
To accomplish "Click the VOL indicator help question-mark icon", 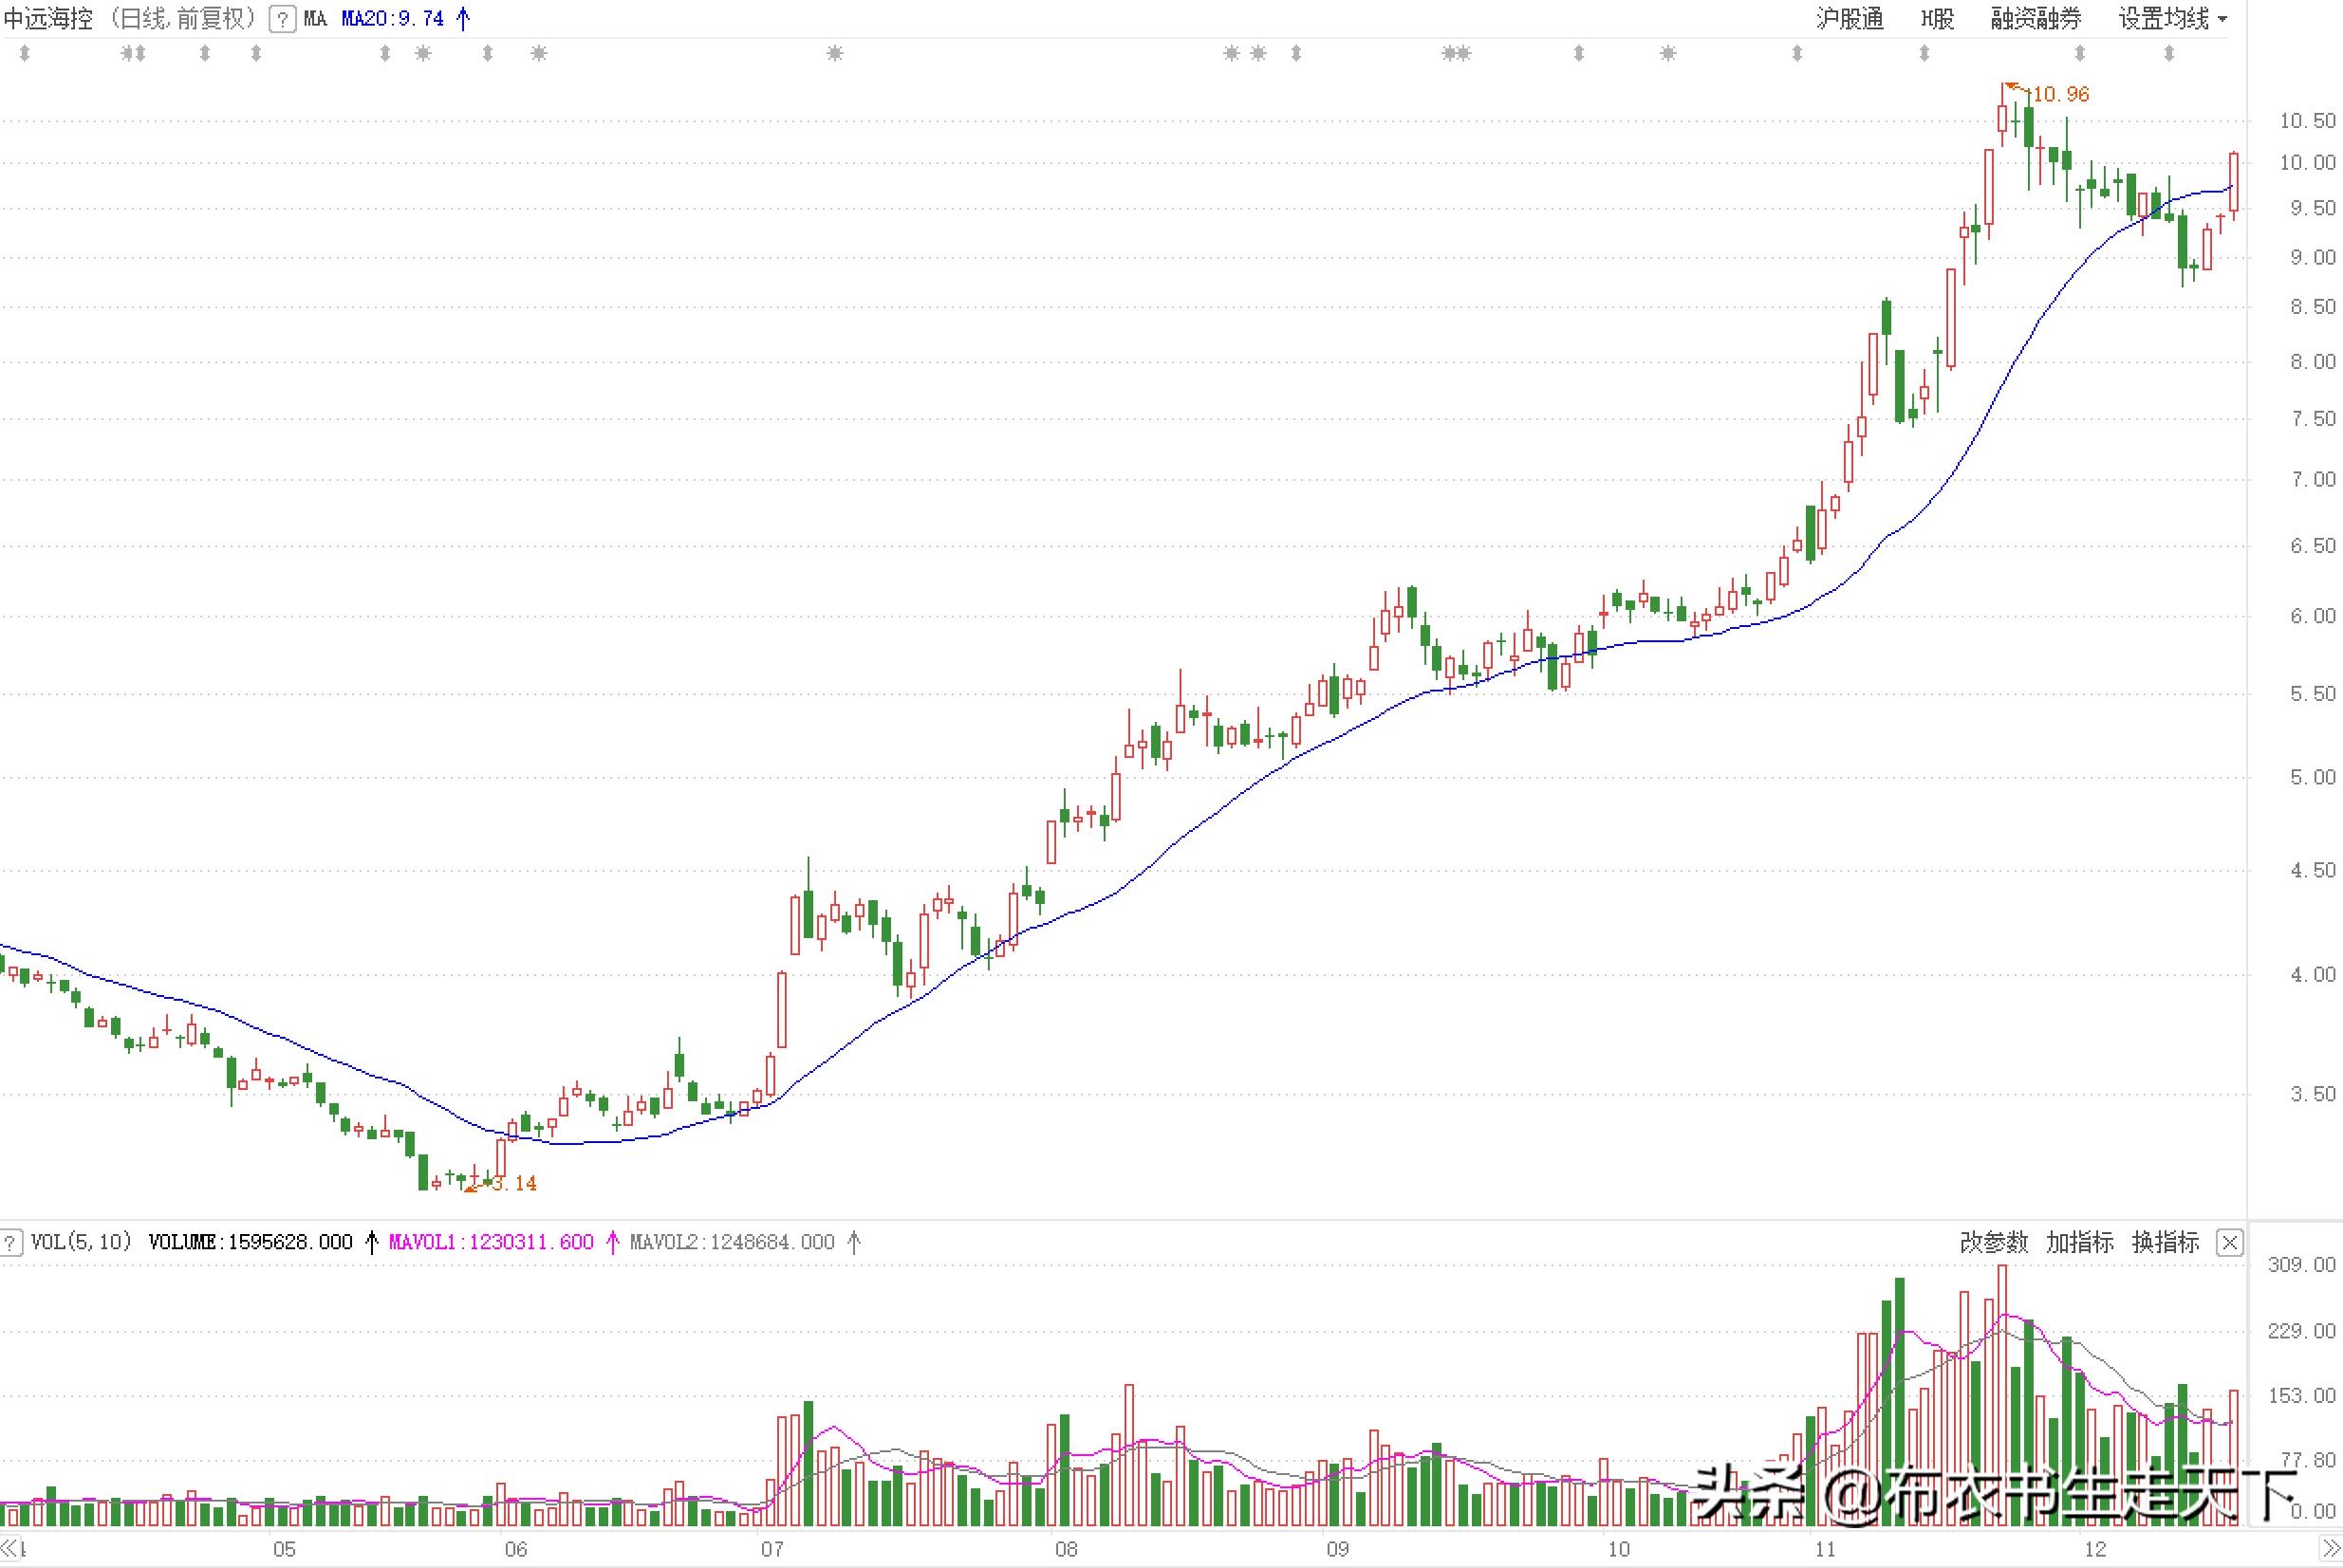I will 10,1243.
